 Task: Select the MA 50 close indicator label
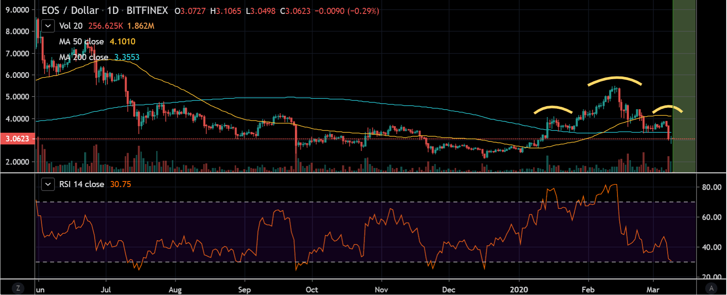click(x=82, y=41)
